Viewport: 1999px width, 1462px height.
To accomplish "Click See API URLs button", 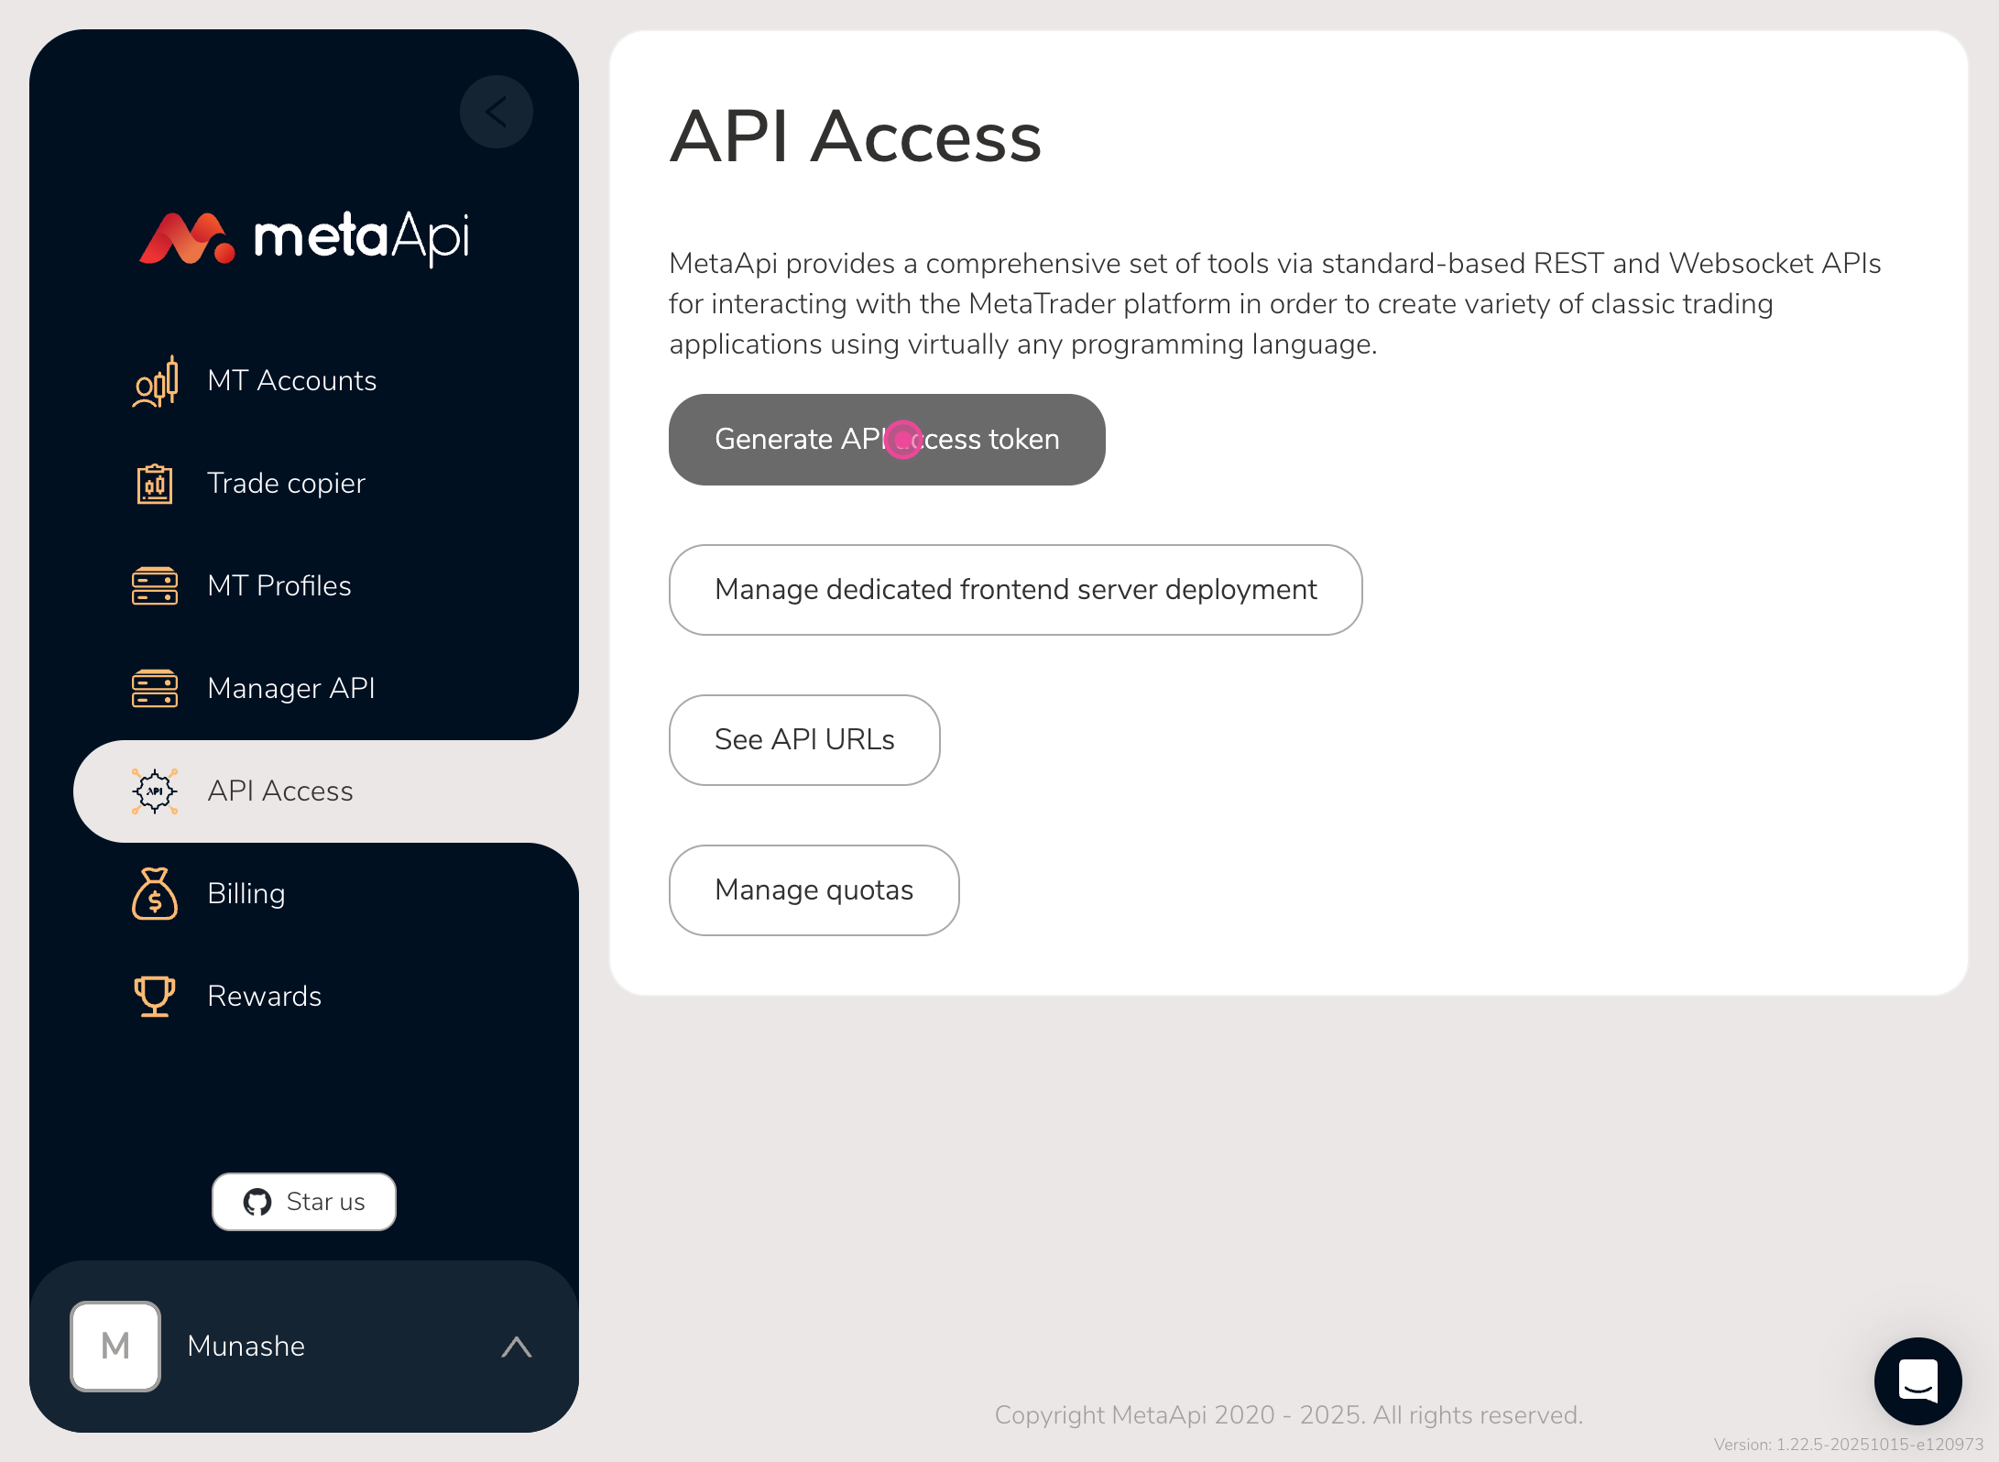I will coord(803,740).
